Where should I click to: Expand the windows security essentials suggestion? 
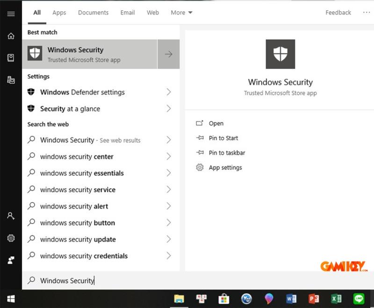coord(169,173)
